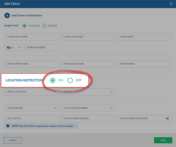Turn Location Restriction ON
Image resolution: width=176 pixels, height=147 pixels.
pyautogui.click(x=53, y=80)
